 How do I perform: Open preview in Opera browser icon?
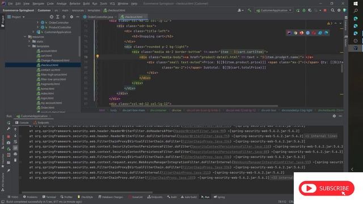(314, 33)
